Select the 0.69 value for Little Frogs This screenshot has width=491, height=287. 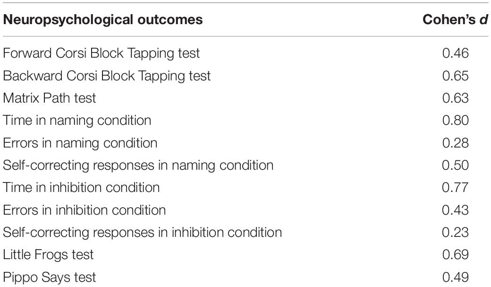[455, 255]
